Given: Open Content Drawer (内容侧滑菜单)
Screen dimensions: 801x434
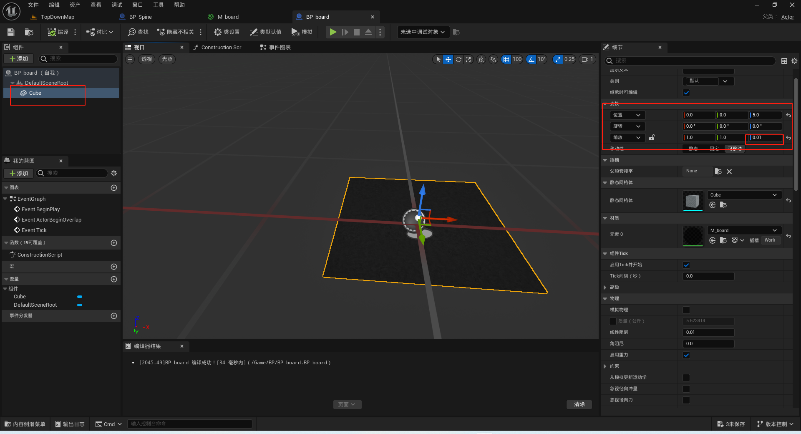Looking at the screenshot, I should pyautogui.click(x=25, y=424).
